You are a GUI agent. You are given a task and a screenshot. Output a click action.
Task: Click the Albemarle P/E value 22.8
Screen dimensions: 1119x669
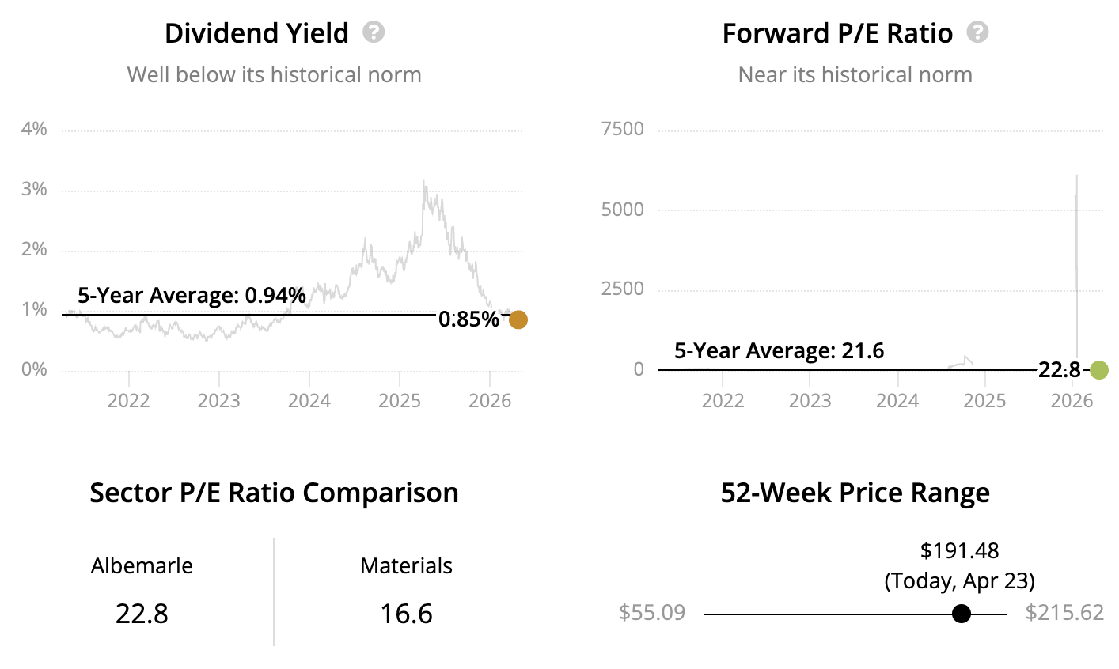142,614
